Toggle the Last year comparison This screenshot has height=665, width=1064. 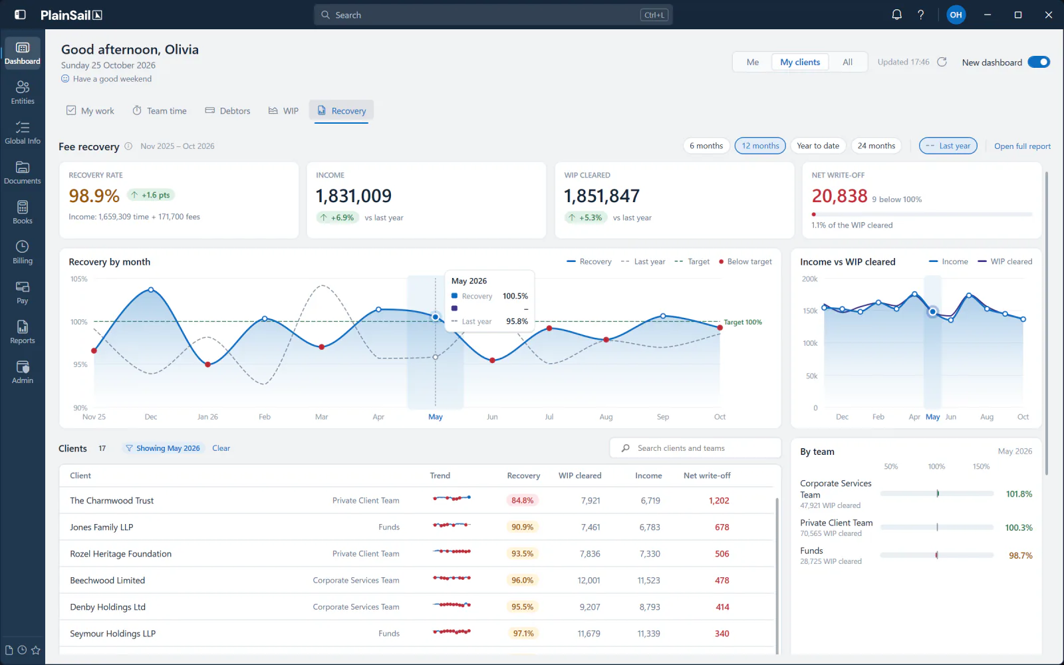(x=948, y=146)
